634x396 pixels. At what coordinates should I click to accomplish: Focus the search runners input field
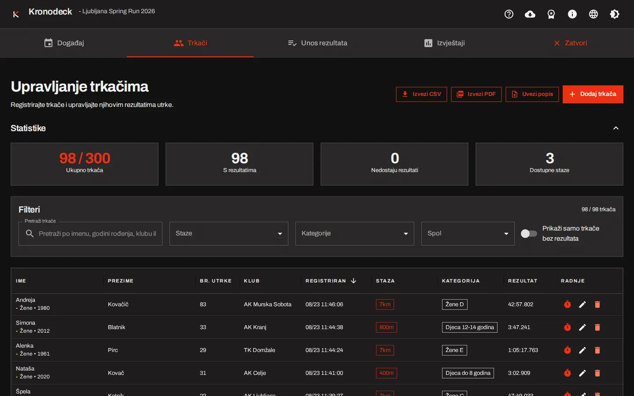click(90, 234)
